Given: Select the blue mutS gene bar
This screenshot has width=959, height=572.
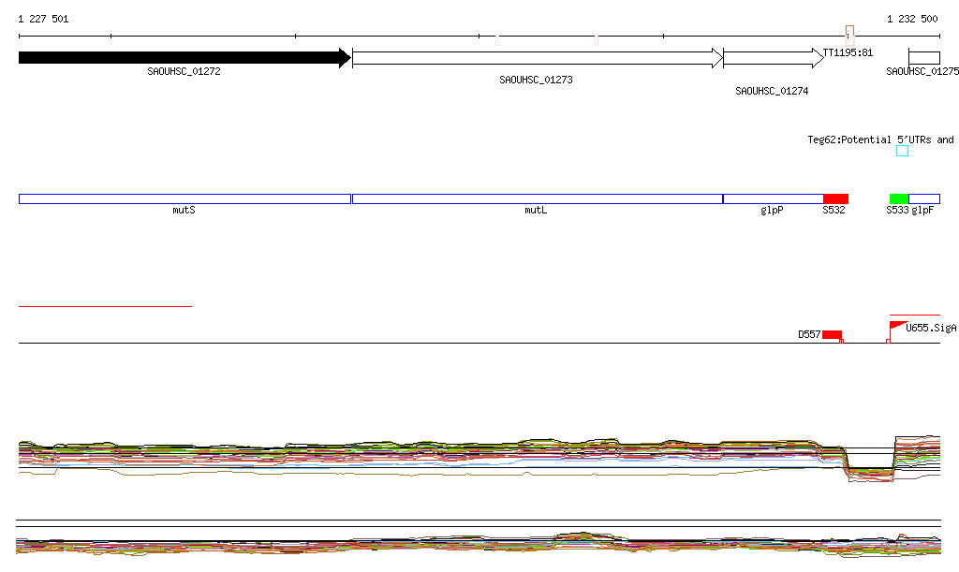Looking at the screenshot, I should pos(184,198).
